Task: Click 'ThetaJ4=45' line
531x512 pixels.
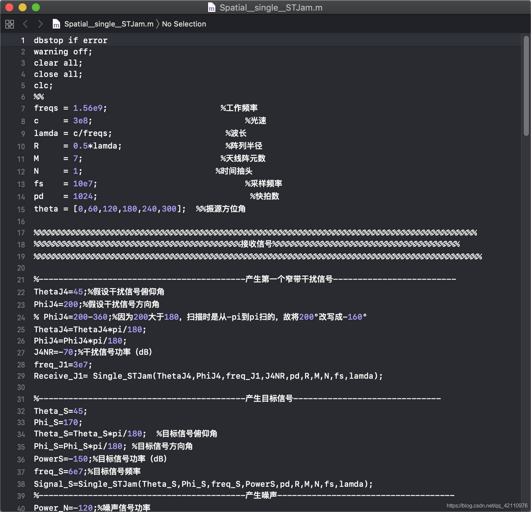Action: tap(99, 292)
